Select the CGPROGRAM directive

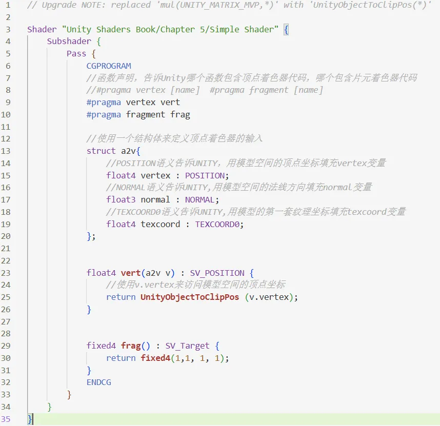click(x=109, y=66)
